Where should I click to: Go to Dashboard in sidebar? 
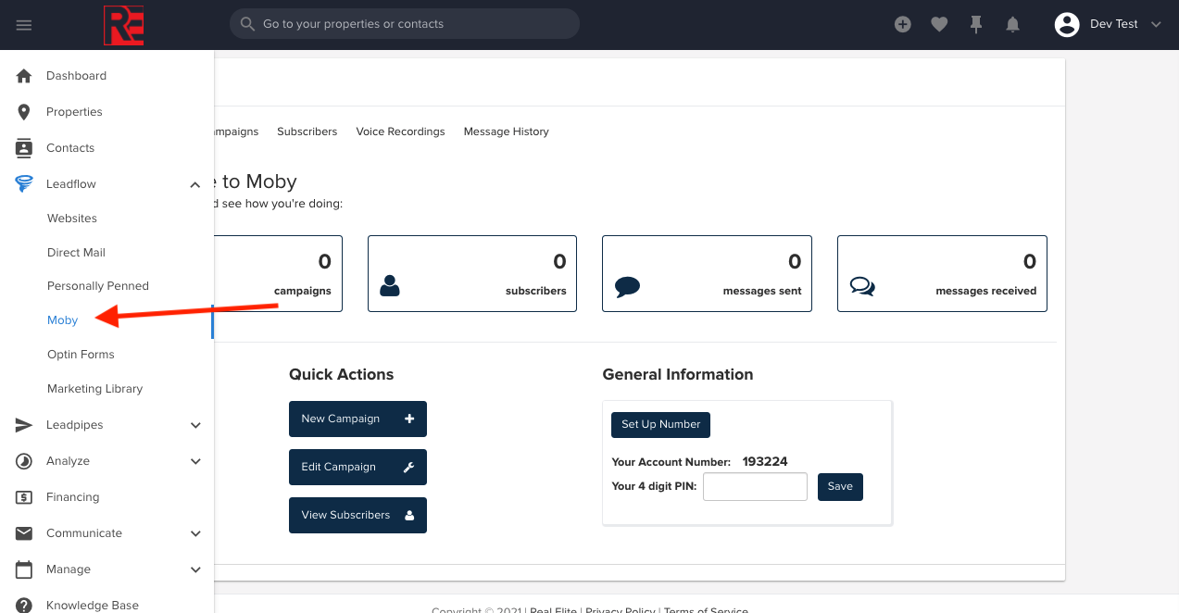pos(76,76)
